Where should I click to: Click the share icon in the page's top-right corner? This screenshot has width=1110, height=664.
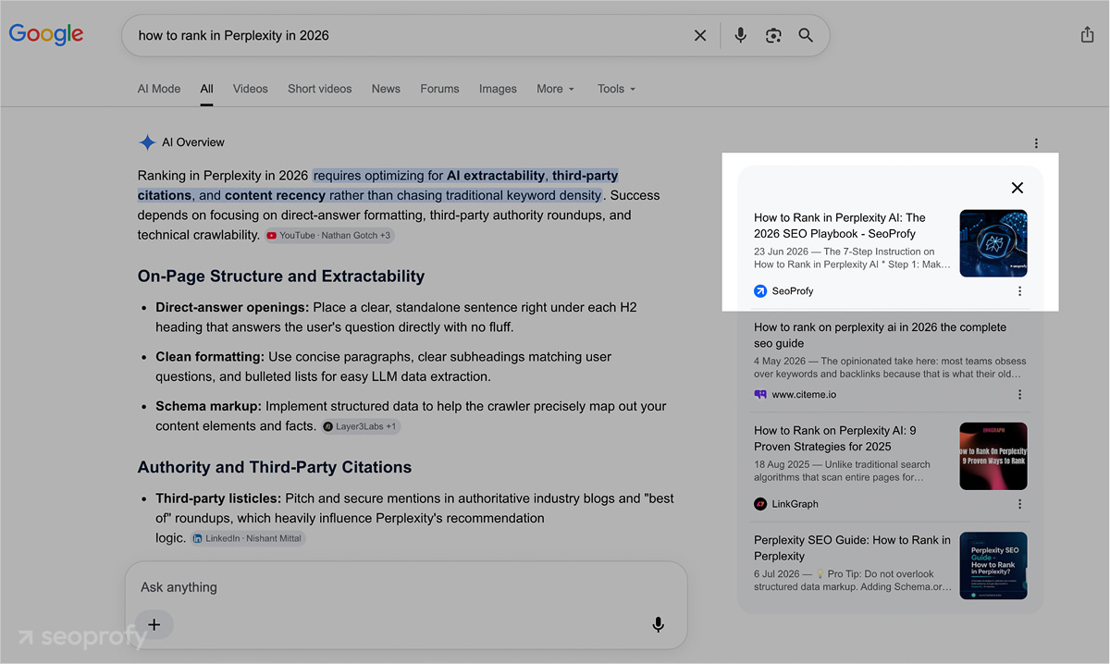[1087, 34]
